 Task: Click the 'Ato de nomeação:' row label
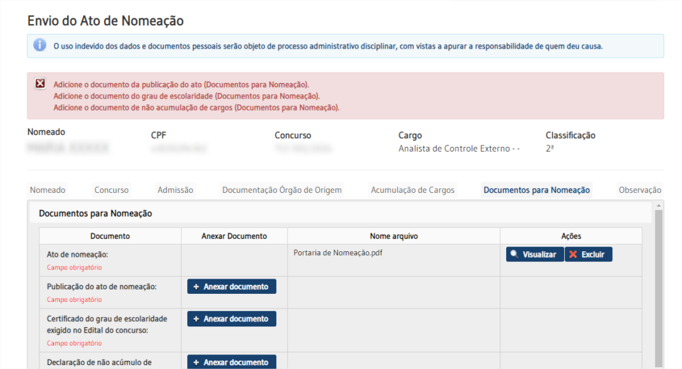coord(77,255)
